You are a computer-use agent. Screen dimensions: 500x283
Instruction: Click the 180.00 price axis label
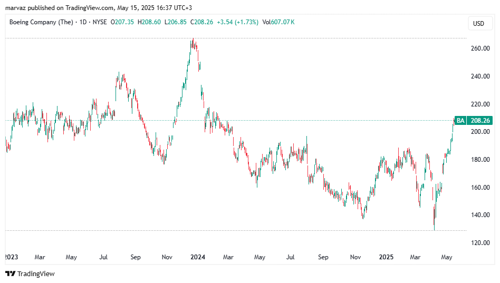480,159
